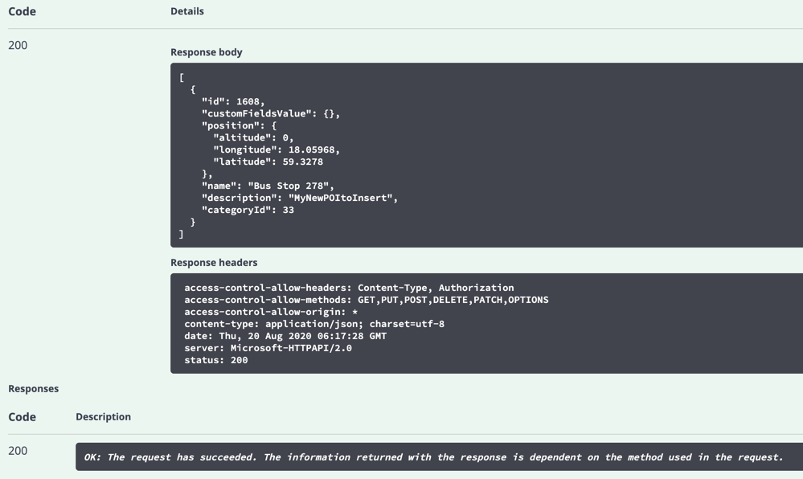Select the customFieldsValue line in JSON
This screenshot has height=479, width=803.
coord(270,114)
